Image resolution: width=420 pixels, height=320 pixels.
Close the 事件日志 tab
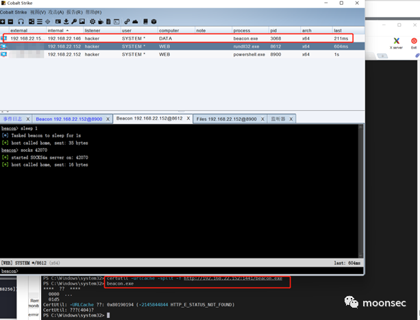click(27, 119)
